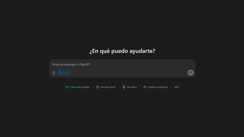Attach a file with the paperclip icon
The height and width of the screenshot is (137, 244).
[54, 73]
